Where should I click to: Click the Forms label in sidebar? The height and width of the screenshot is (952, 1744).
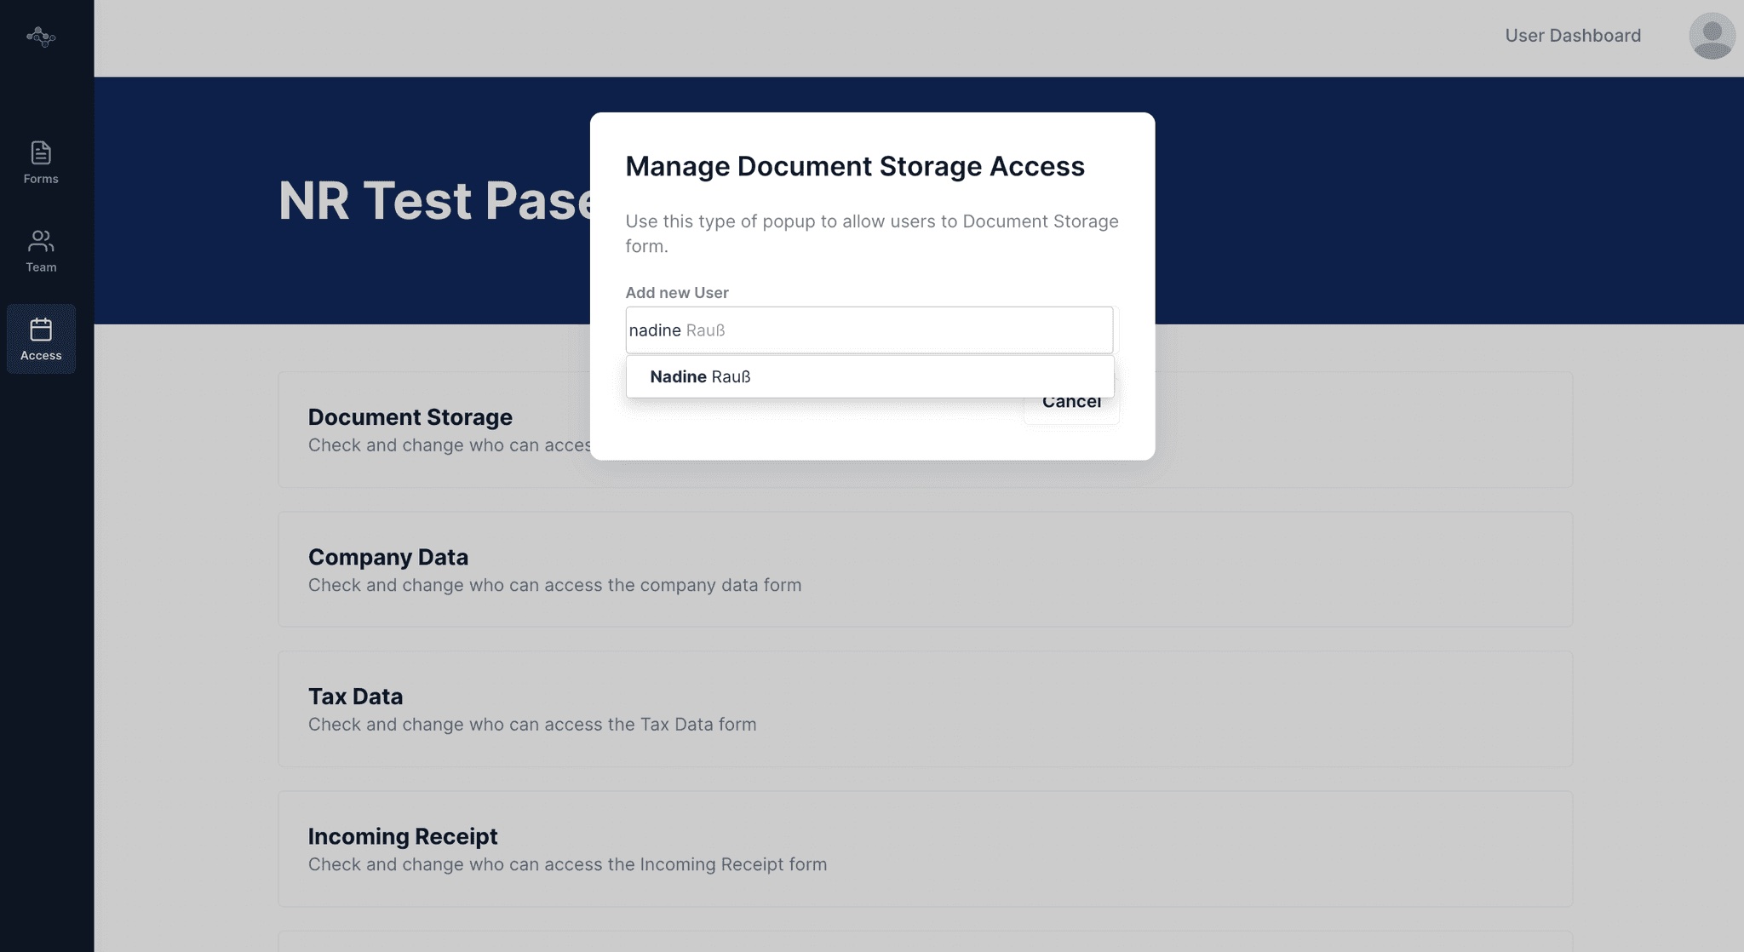pyautogui.click(x=41, y=179)
